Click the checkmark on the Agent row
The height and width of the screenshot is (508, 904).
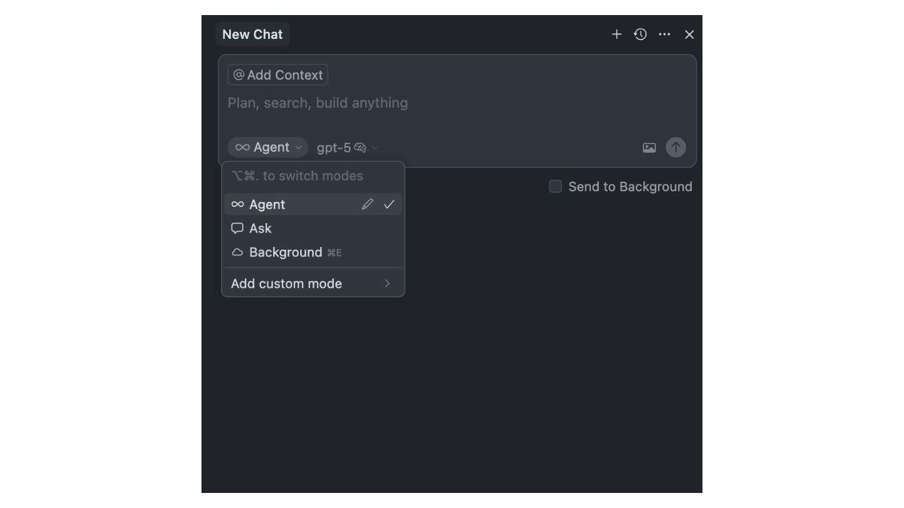[x=389, y=204]
